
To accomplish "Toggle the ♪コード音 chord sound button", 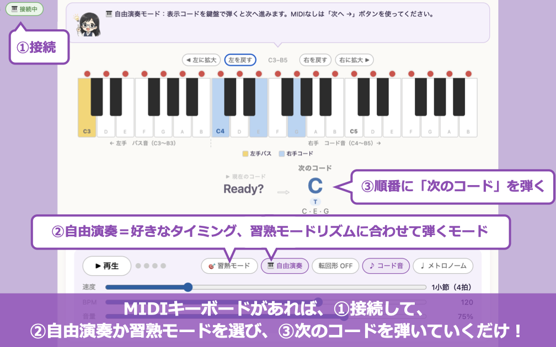I will tap(386, 265).
